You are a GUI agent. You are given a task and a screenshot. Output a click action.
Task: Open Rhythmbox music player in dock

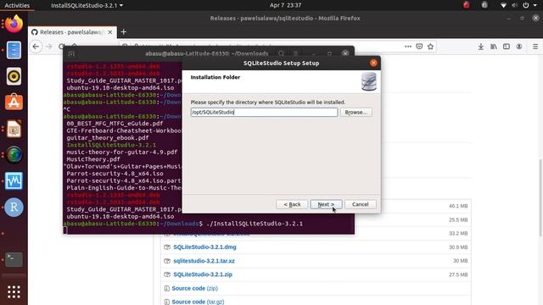[14, 76]
